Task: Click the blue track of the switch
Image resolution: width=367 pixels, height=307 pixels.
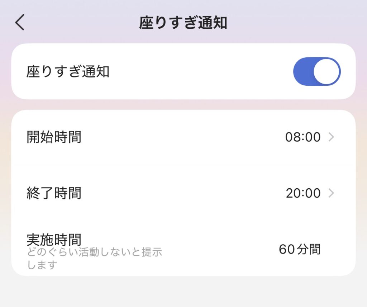Action: (303, 71)
